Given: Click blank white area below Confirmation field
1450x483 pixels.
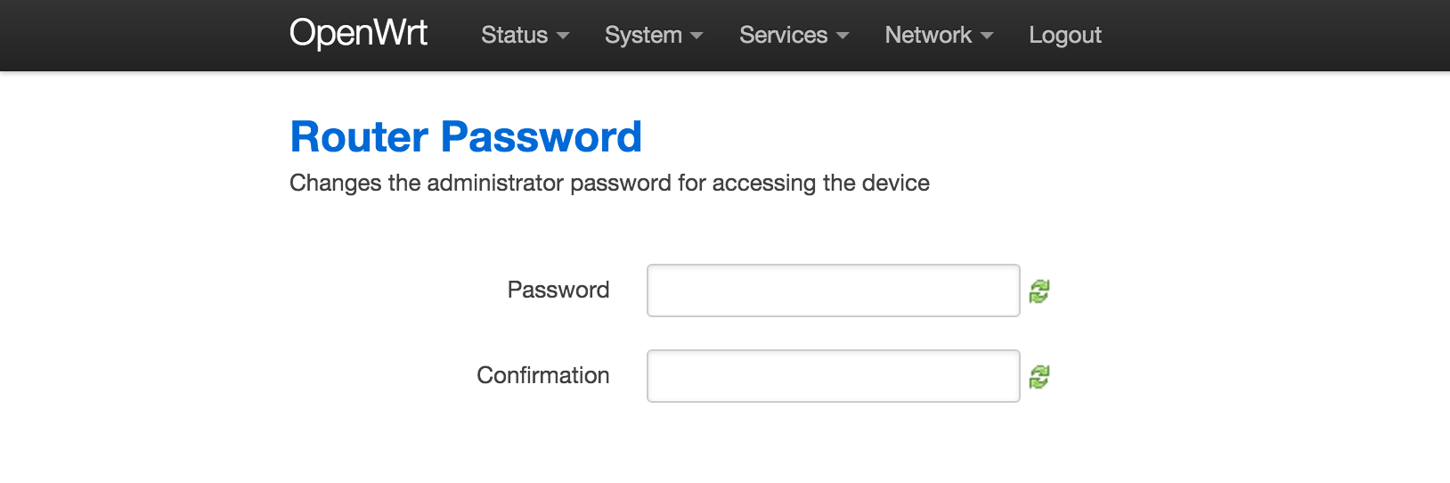Looking at the screenshot, I should (833, 446).
